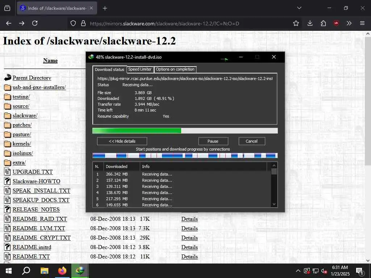Open the Windows Start menu
The width and height of the screenshot is (371, 278).
(9, 271)
